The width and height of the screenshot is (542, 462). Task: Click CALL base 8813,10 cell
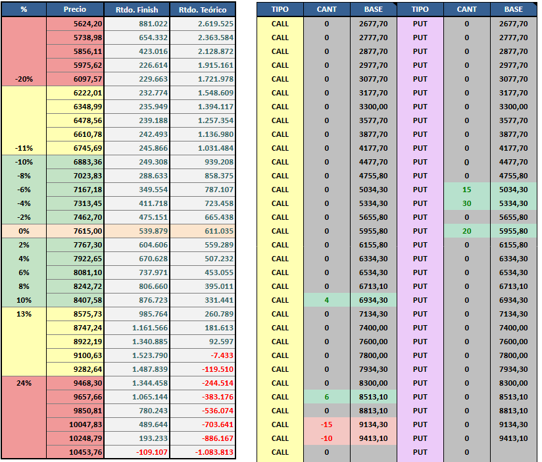(374, 411)
